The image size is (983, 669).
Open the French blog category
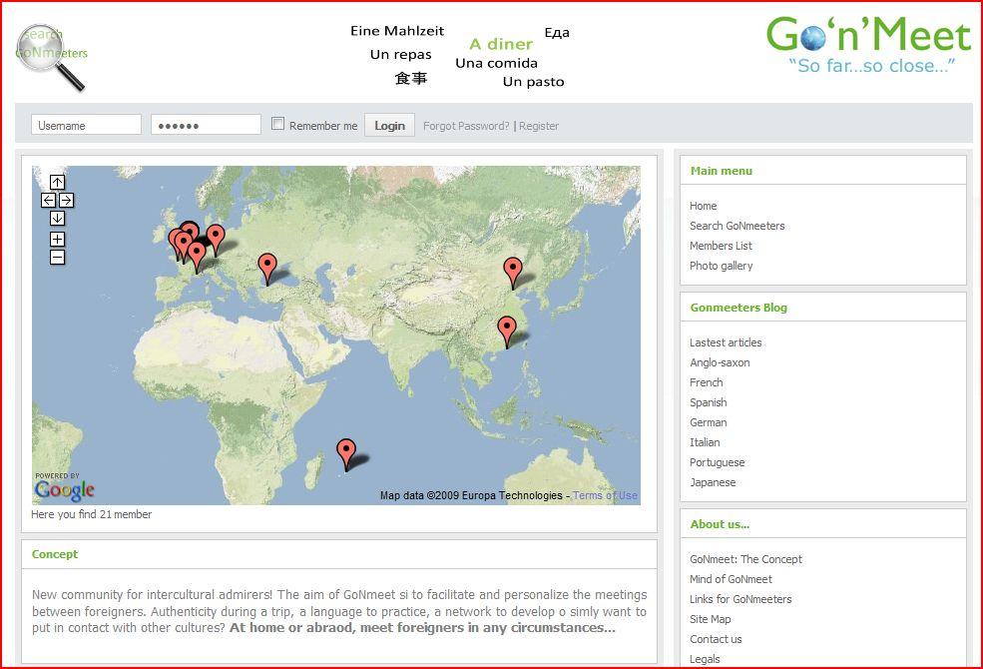(707, 382)
